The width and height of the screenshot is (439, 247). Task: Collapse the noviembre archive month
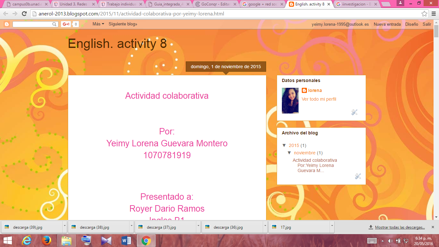[289, 153]
